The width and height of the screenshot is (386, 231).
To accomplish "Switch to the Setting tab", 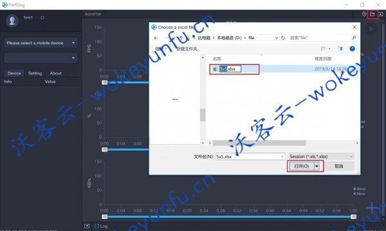I will click(35, 73).
